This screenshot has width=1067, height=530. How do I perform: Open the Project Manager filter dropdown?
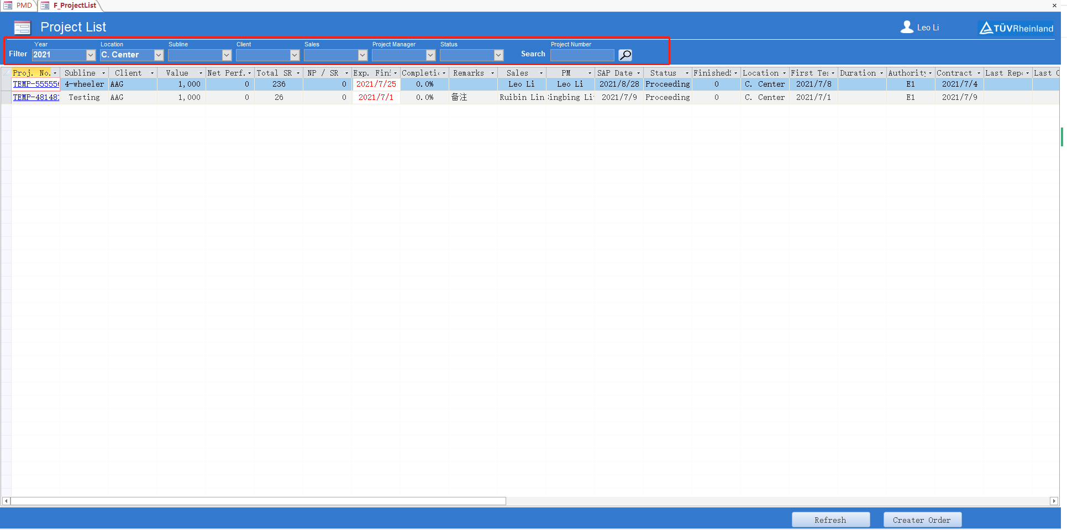(430, 55)
